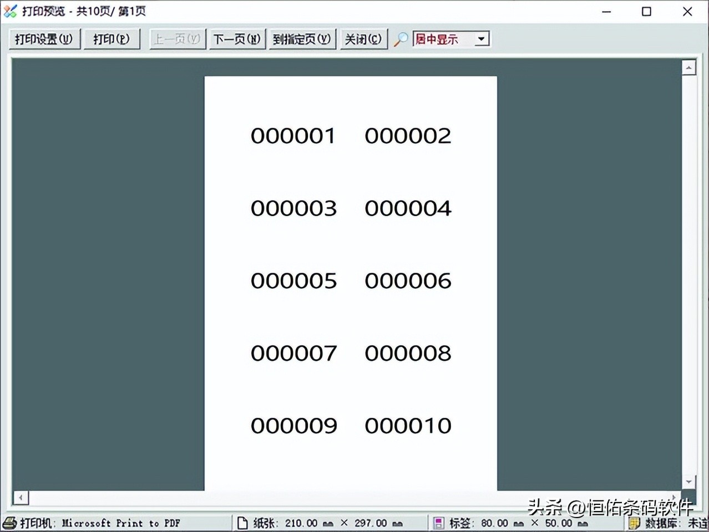Click paper size 210.00 × 297.00 entry
Screen dimensions: 709x532
(x=343, y=523)
